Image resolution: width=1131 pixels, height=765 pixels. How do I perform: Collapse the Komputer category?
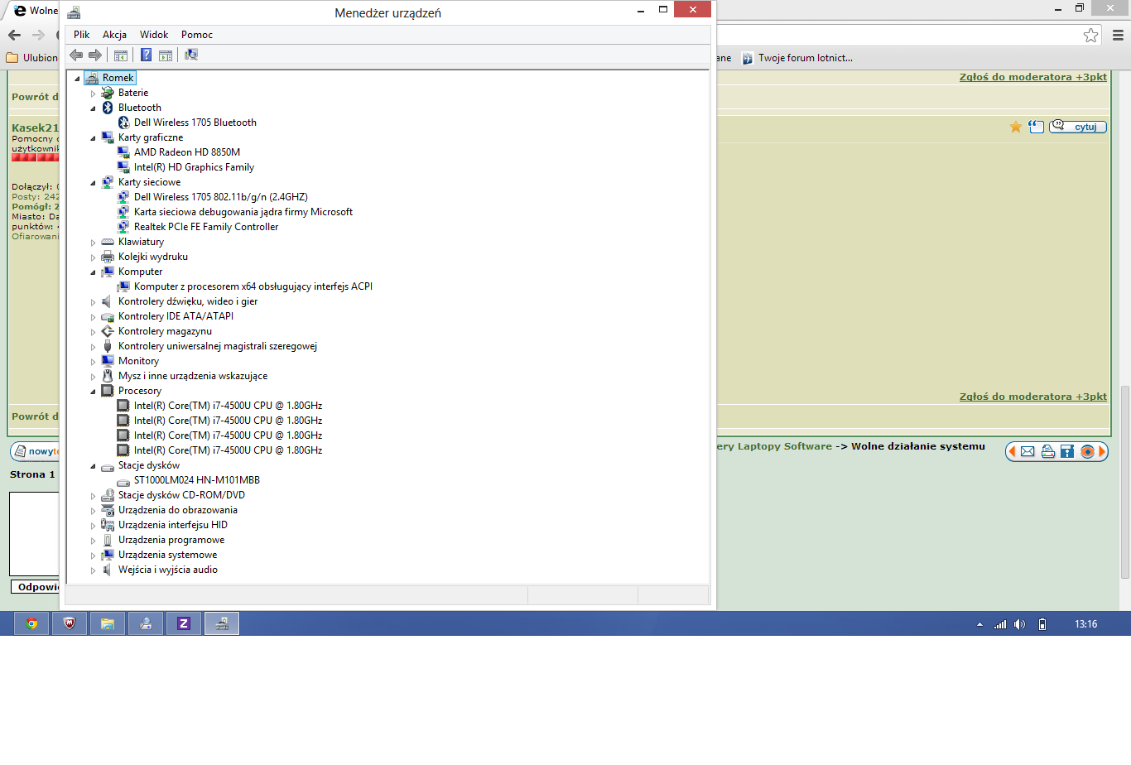point(94,272)
